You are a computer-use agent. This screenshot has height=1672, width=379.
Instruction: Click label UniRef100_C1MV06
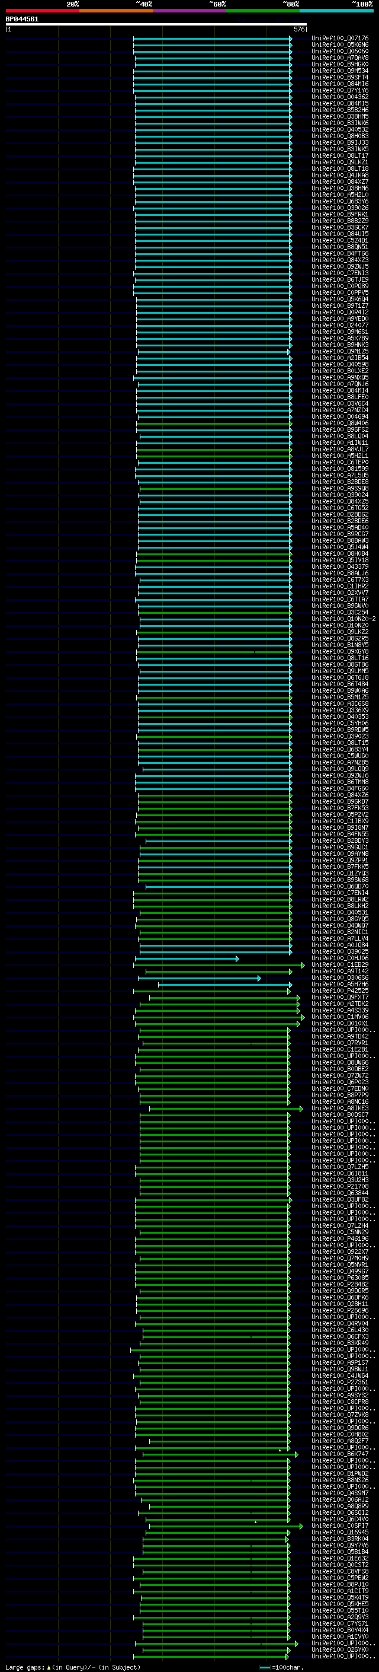[340, 1017]
